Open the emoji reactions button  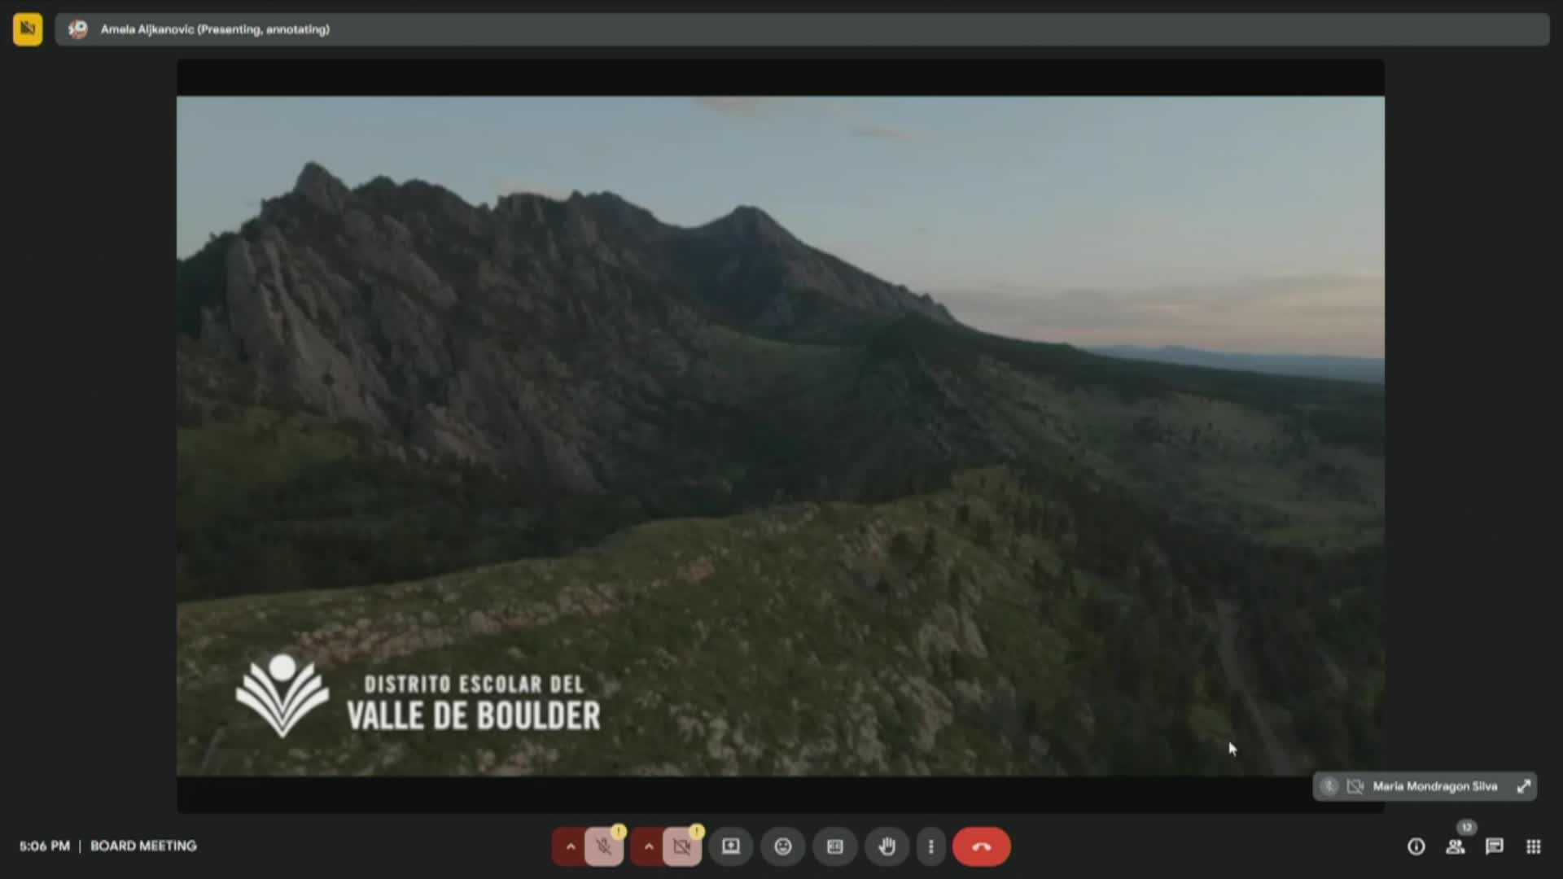(782, 846)
